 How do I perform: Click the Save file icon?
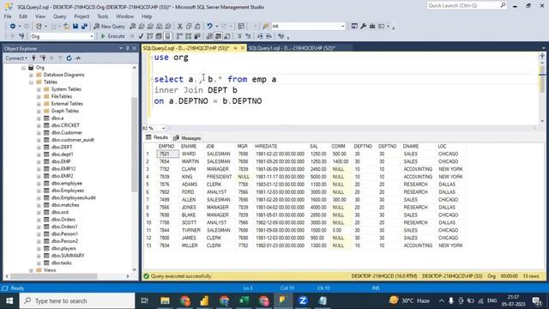tap(75, 27)
